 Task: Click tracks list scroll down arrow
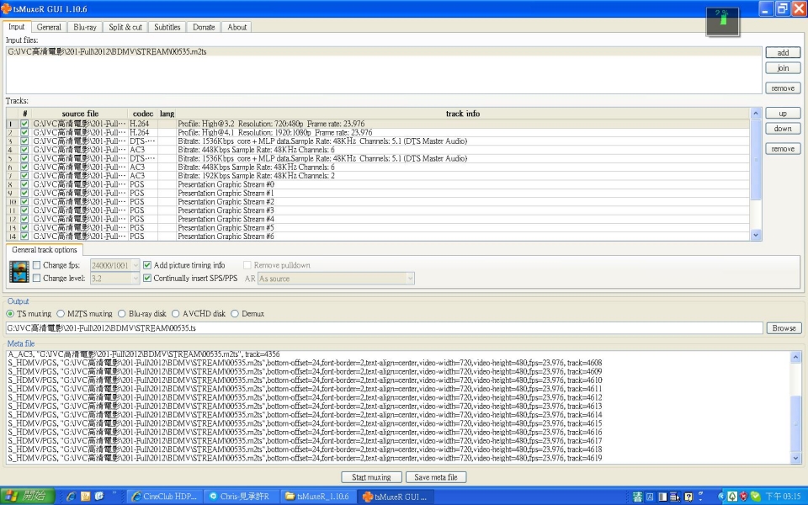click(x=756, y=235)
